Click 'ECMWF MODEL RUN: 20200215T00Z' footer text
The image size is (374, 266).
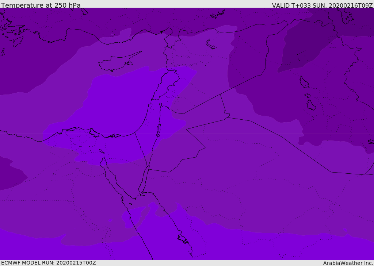click(x=49, y=263)
